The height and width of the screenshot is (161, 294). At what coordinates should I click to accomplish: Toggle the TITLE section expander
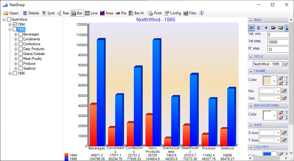coord(251,57)
